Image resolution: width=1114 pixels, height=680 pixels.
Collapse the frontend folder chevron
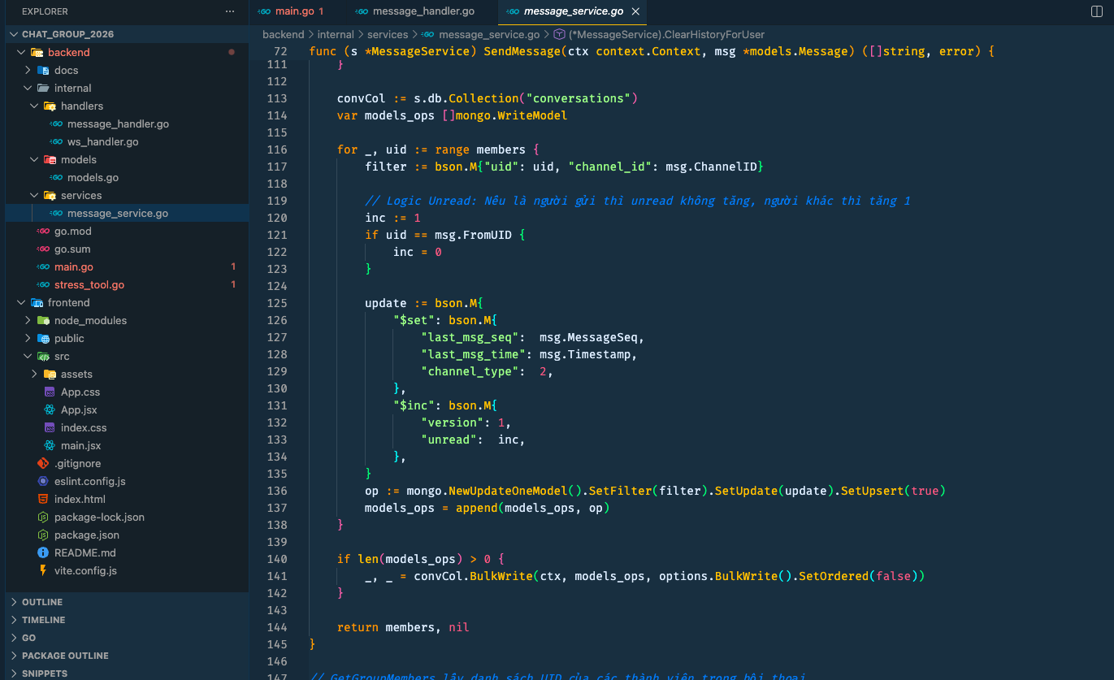(x=21, y=302)
